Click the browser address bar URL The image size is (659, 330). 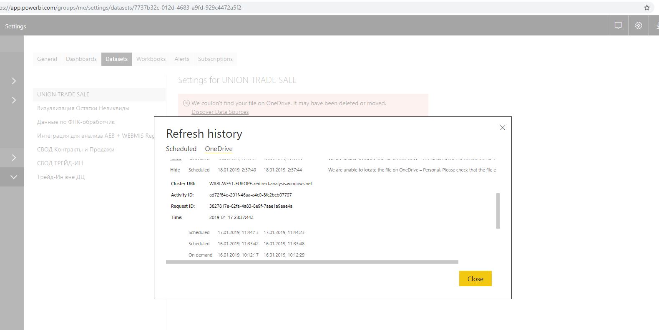click(121, 8)
